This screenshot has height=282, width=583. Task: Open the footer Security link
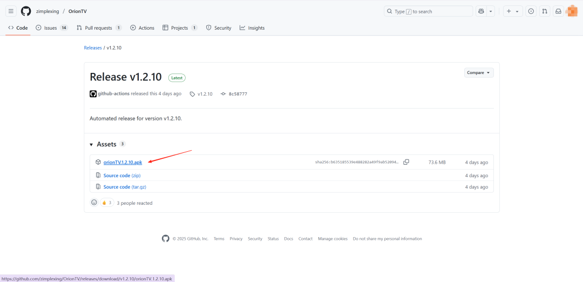point(255,239)
